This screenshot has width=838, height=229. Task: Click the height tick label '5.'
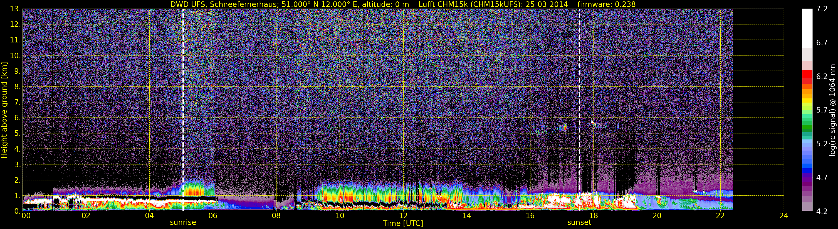[17, 134]
